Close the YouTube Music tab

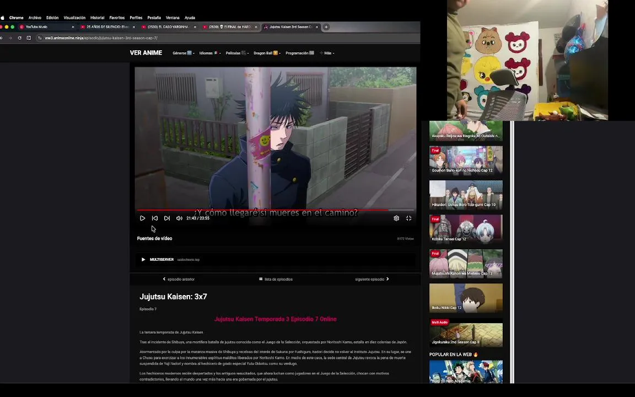point(73,26)
